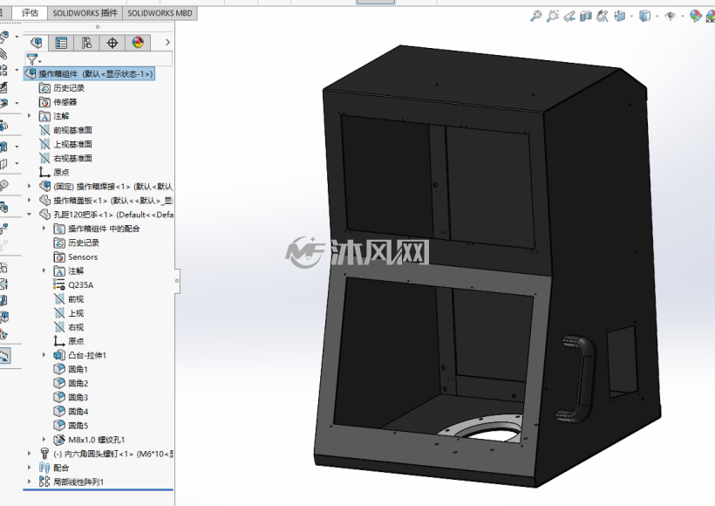This screenshot has width=715, height=506.
Task: Select the (固定) 操作箱焊接<1> component
Action: 106,186
